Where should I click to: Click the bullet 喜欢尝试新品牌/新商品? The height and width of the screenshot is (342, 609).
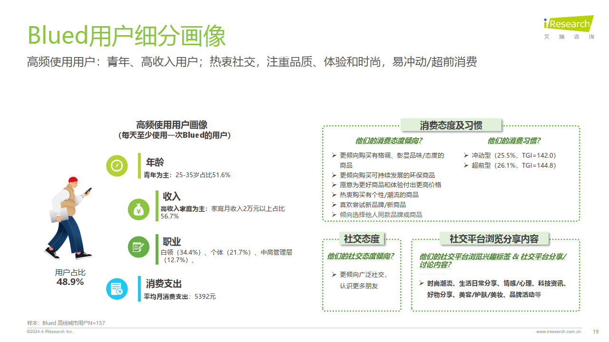[x=369, y=205]
